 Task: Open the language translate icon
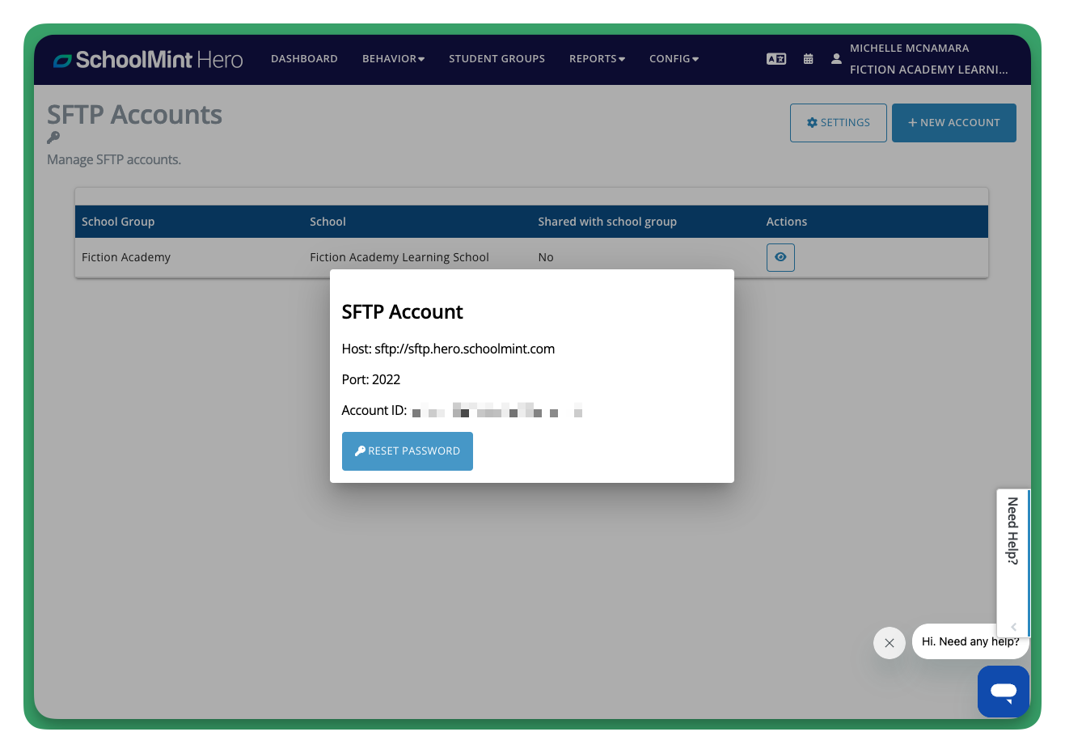click(776, 59)
